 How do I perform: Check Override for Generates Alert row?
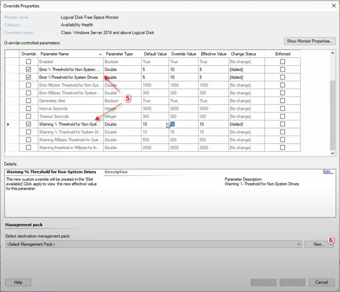click(28, 101)
